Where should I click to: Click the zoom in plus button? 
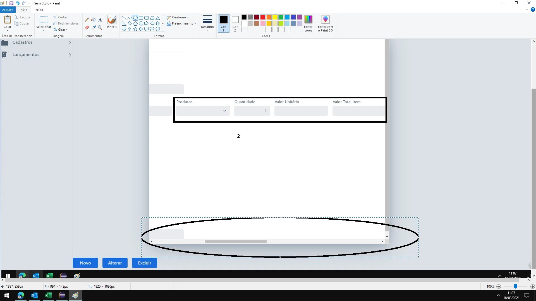532,287
